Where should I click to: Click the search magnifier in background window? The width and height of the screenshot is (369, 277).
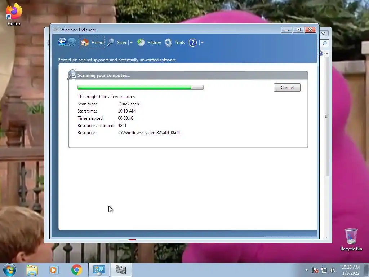point(325,43)
